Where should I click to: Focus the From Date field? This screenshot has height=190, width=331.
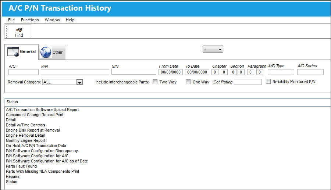[171, 72]
